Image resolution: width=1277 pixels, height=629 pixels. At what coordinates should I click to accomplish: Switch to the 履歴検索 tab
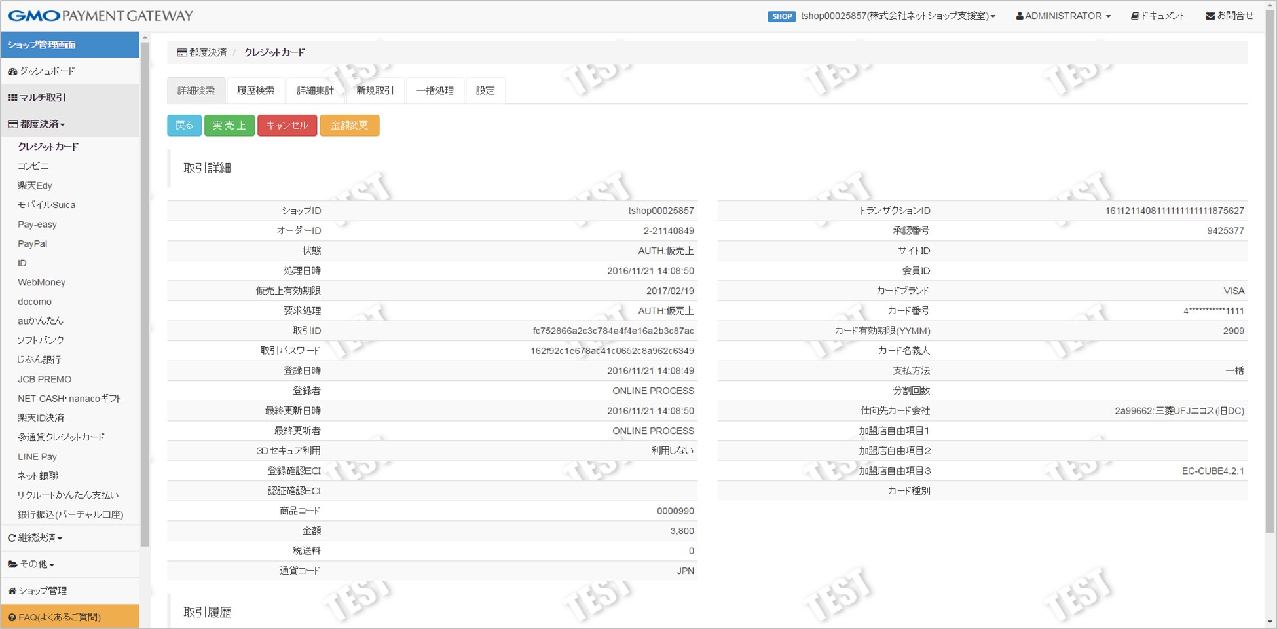click(255, 90)
